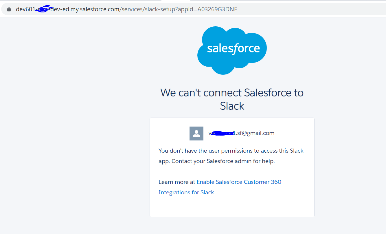The image size is (386, 234).
Task: Open the Enable Salesforce Customer 360 link
Action: (x=239, y=182)
